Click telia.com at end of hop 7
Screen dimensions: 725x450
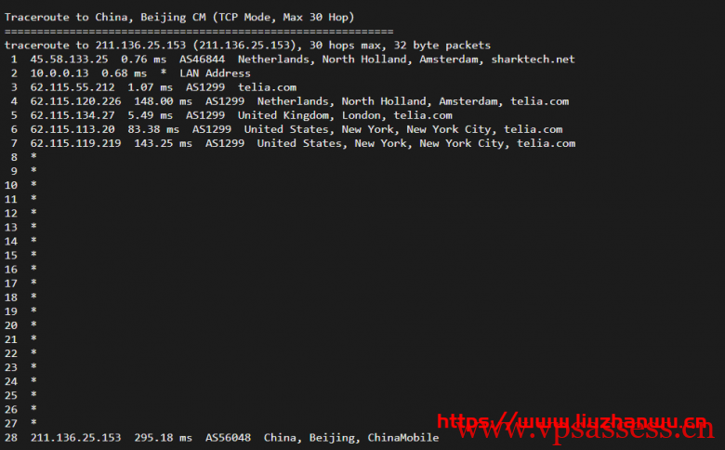point(546,143)
